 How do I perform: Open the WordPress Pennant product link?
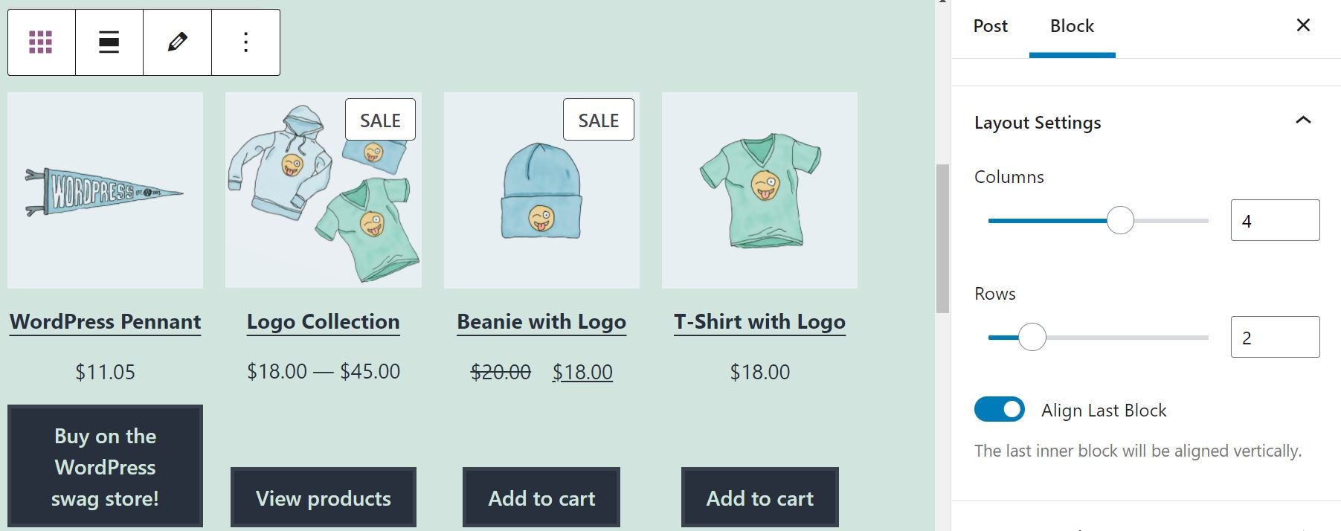tap(105, 322)
